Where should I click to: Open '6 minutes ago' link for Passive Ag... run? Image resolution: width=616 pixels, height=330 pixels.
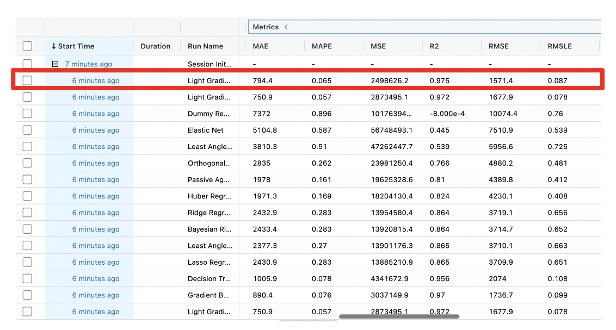click(x=95, y=179)
